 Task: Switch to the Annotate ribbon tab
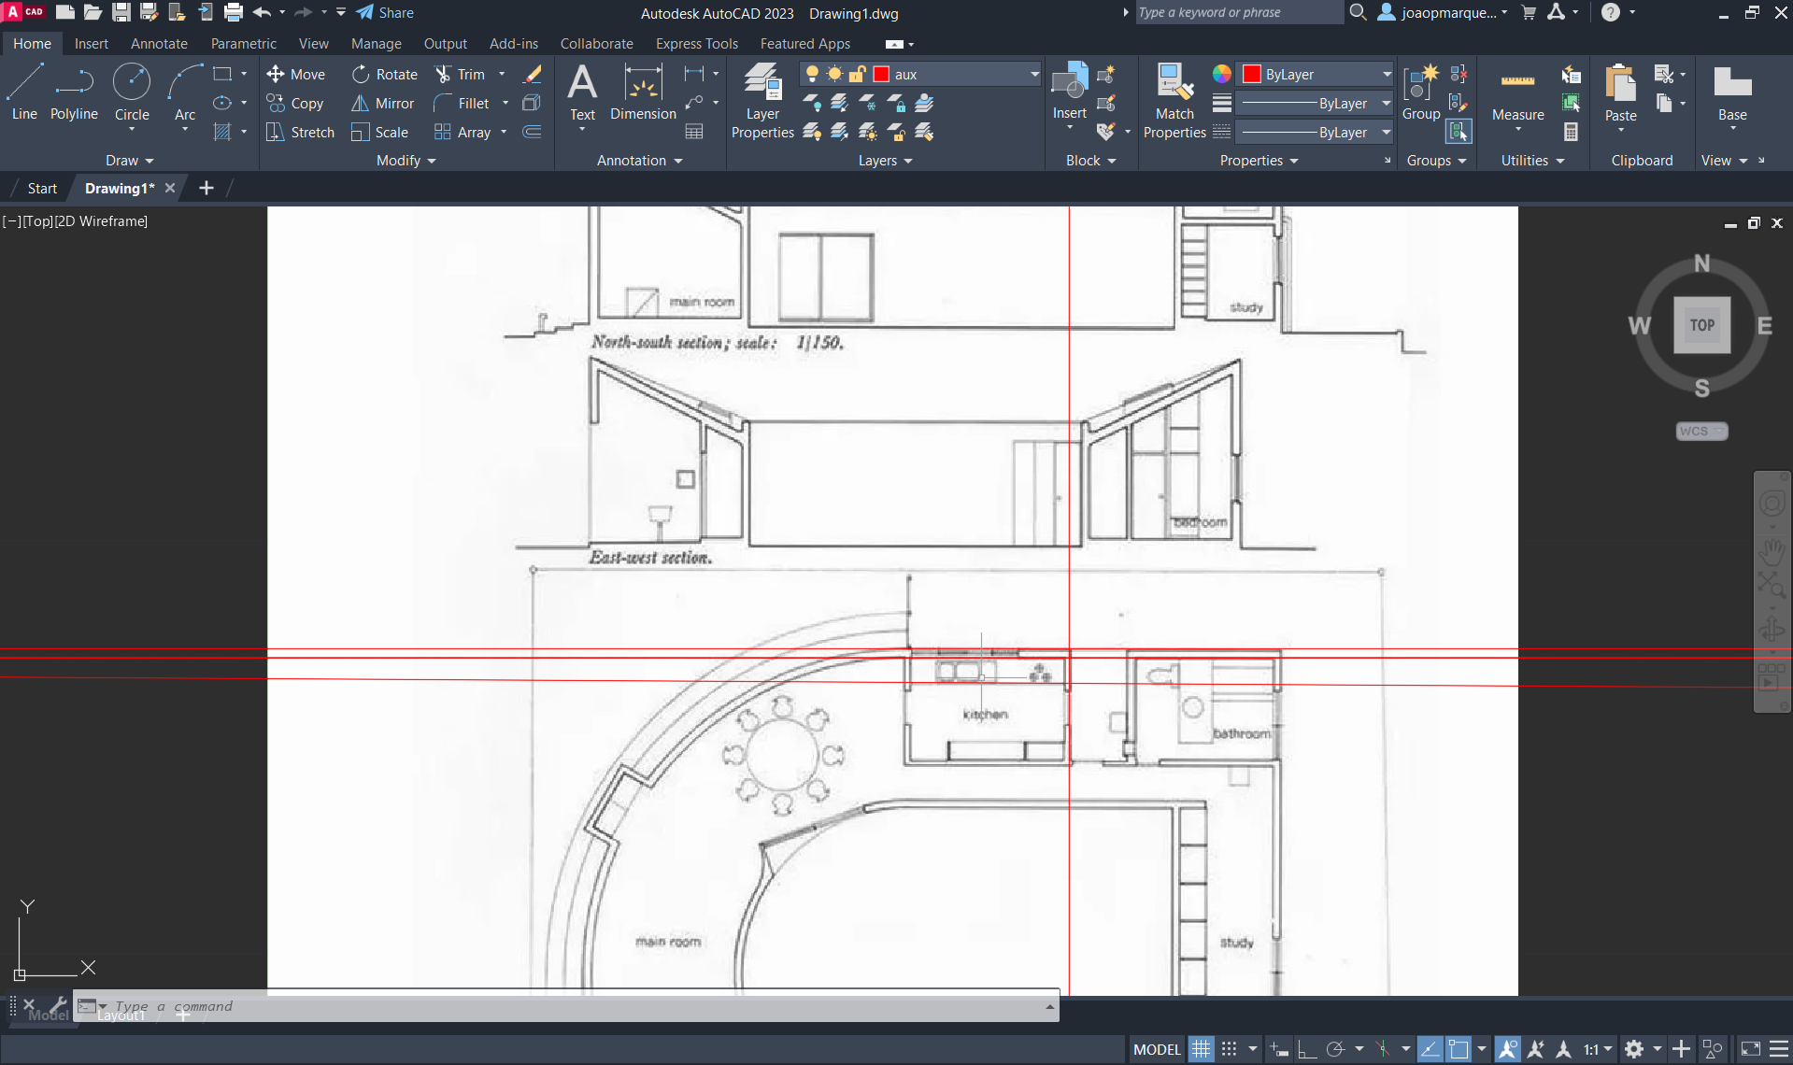click(x=159, y=44)
